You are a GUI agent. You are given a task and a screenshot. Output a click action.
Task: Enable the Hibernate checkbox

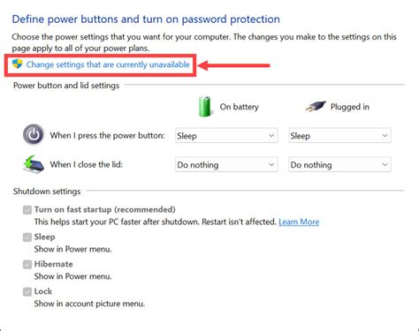[27, 265]
